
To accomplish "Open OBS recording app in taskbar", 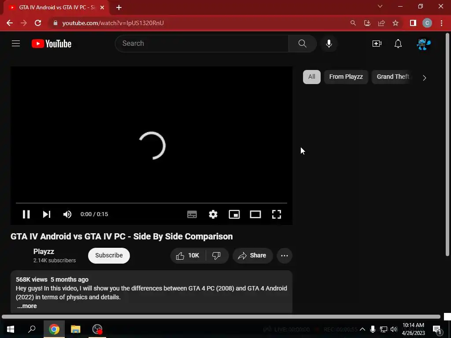I will [x=97, y=329].
